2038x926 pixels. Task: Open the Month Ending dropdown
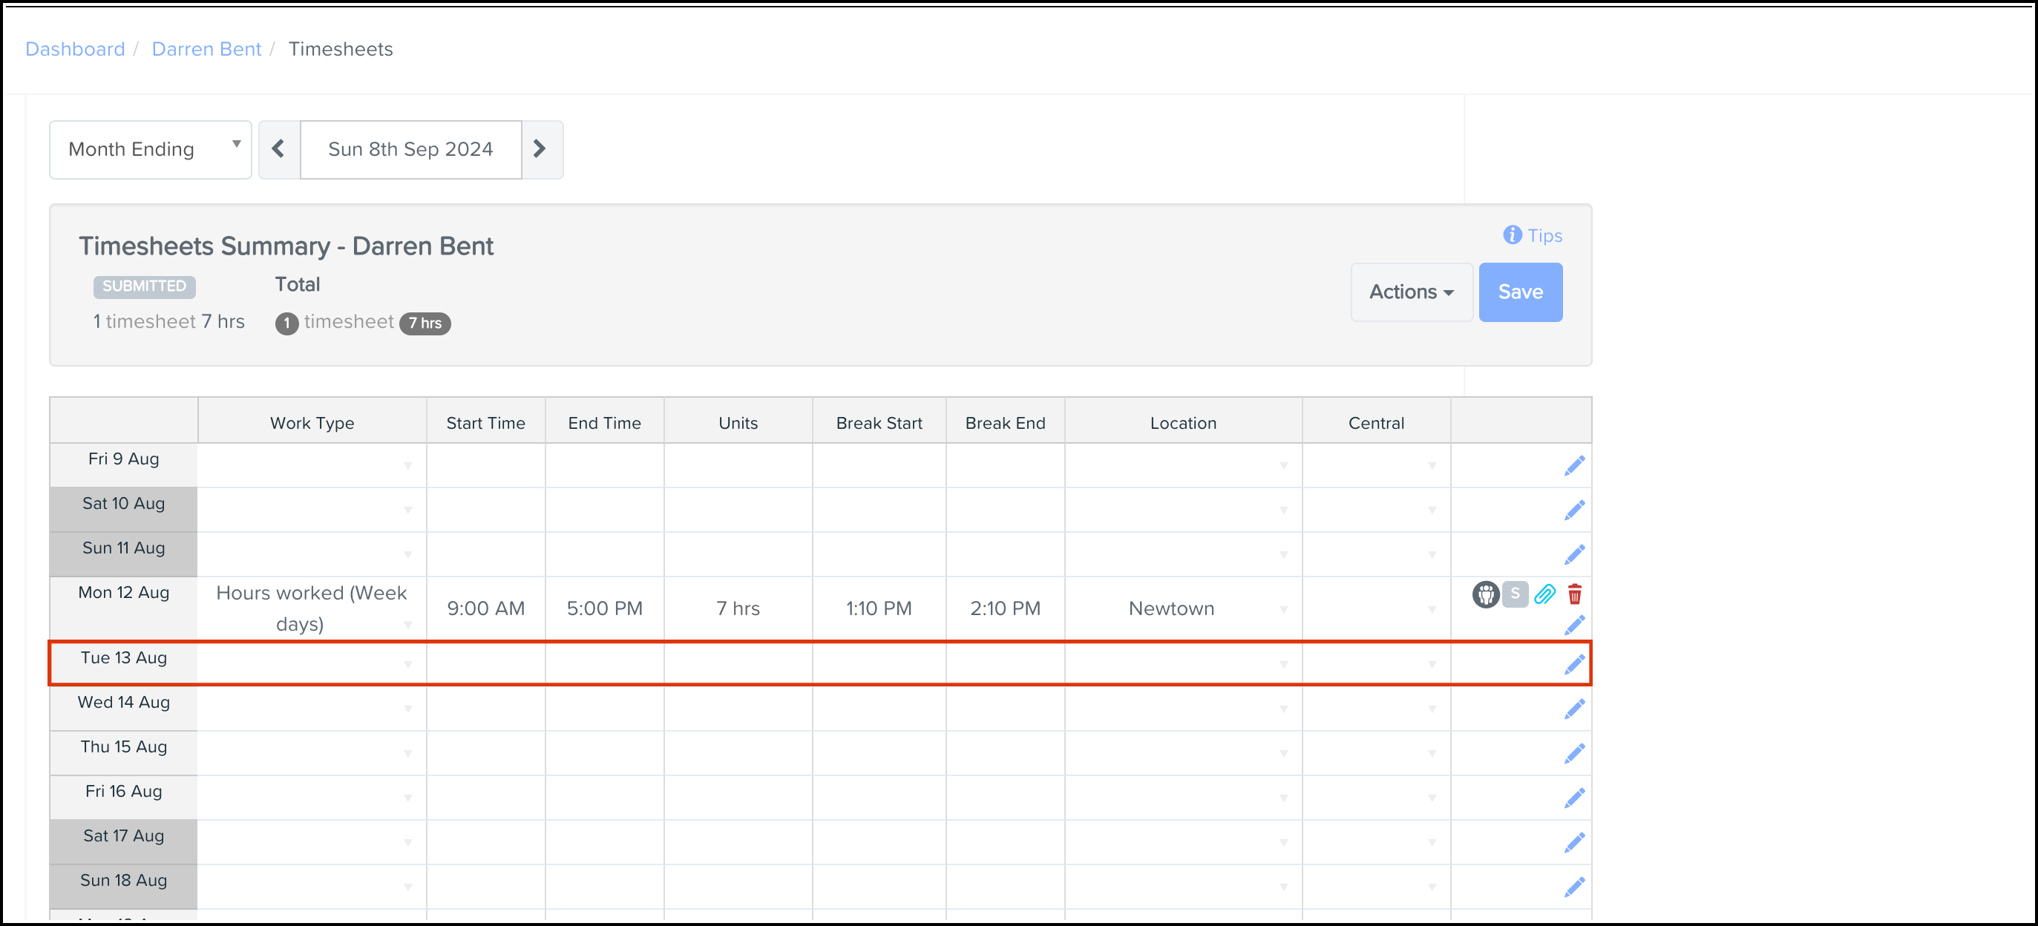point(151,149)
